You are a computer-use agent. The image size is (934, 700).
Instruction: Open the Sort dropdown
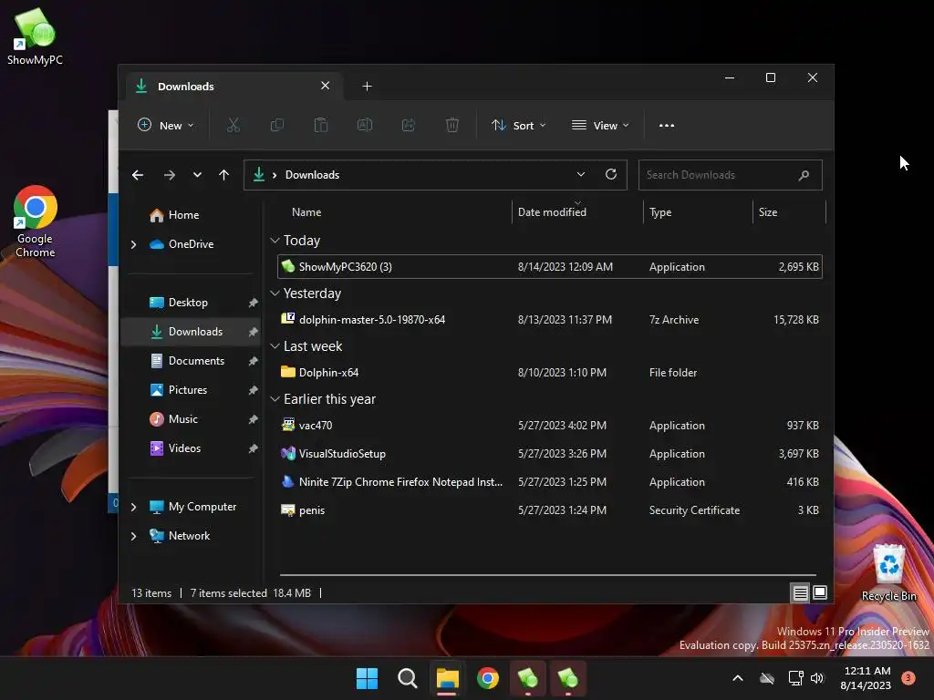pos(518,126)
